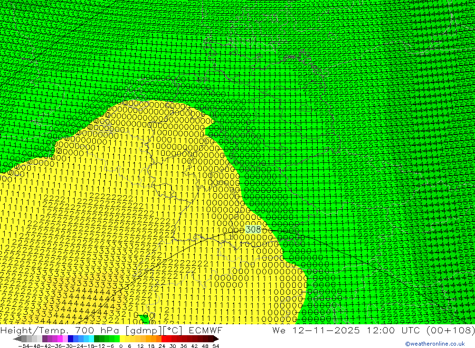Pick the cyan swatch in the color scale
The width and height of the screenshot is (475, 348).
91,339
